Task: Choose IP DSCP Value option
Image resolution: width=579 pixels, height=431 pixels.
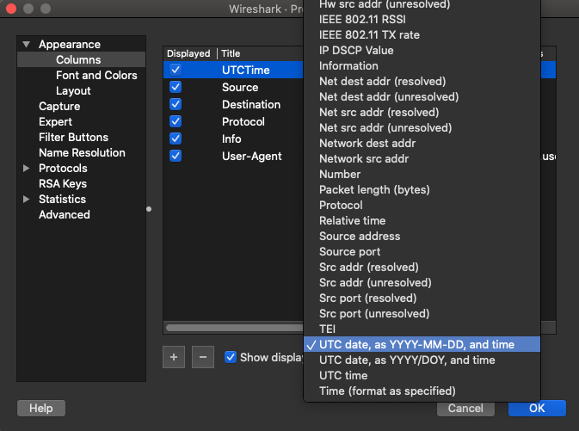Action: [x=422, y=50]
